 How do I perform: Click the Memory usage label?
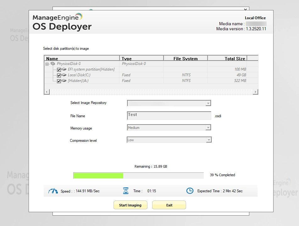click(x=81, y=128)
